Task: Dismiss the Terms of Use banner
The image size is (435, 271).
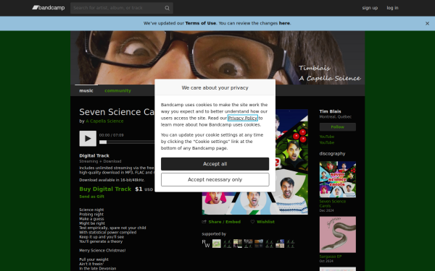Action: click(427, 24)
